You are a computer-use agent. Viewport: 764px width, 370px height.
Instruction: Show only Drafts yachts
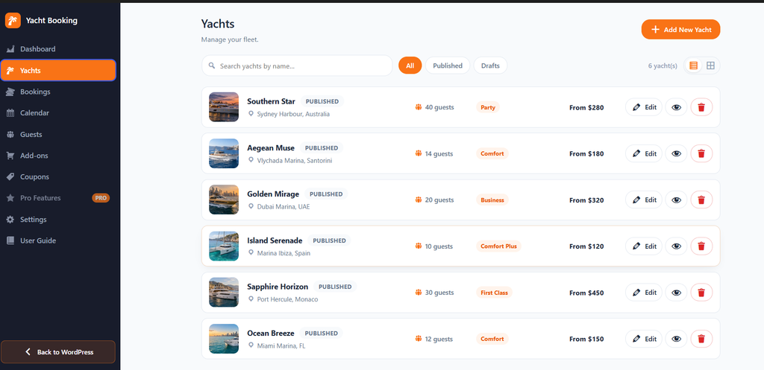490,66
